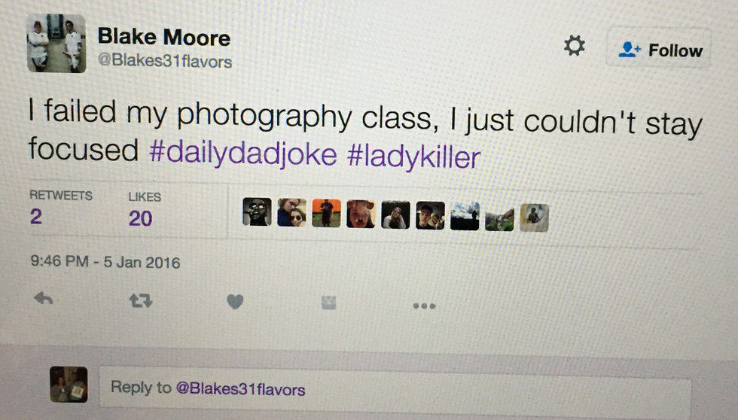Screen dimensions: 738x420
Task: Open the 9:46 PM - 5 Jan 2016 timestamp
Action: coord(105,261)
